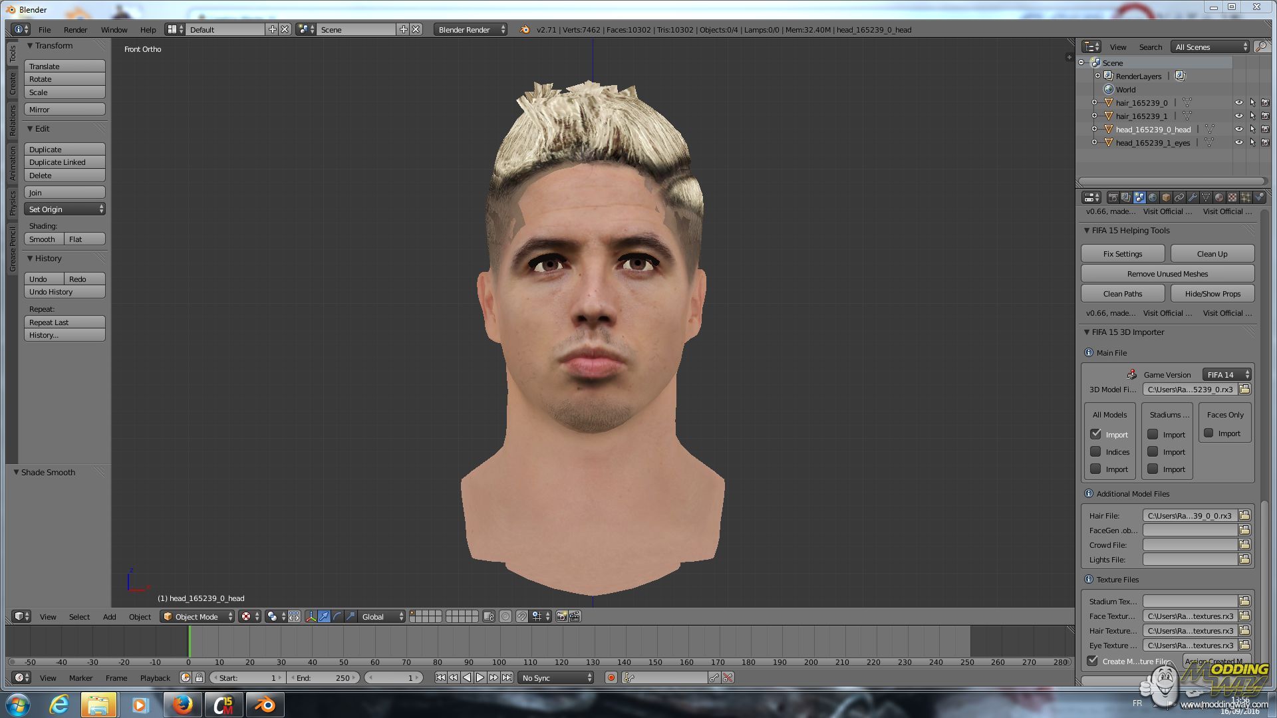Open the Render menu
The image size is (1277, 718).
(75, 30)
